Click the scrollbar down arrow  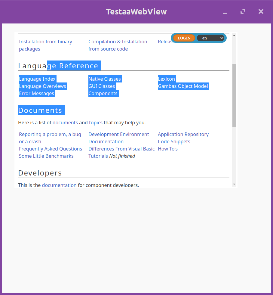(234, 184)
